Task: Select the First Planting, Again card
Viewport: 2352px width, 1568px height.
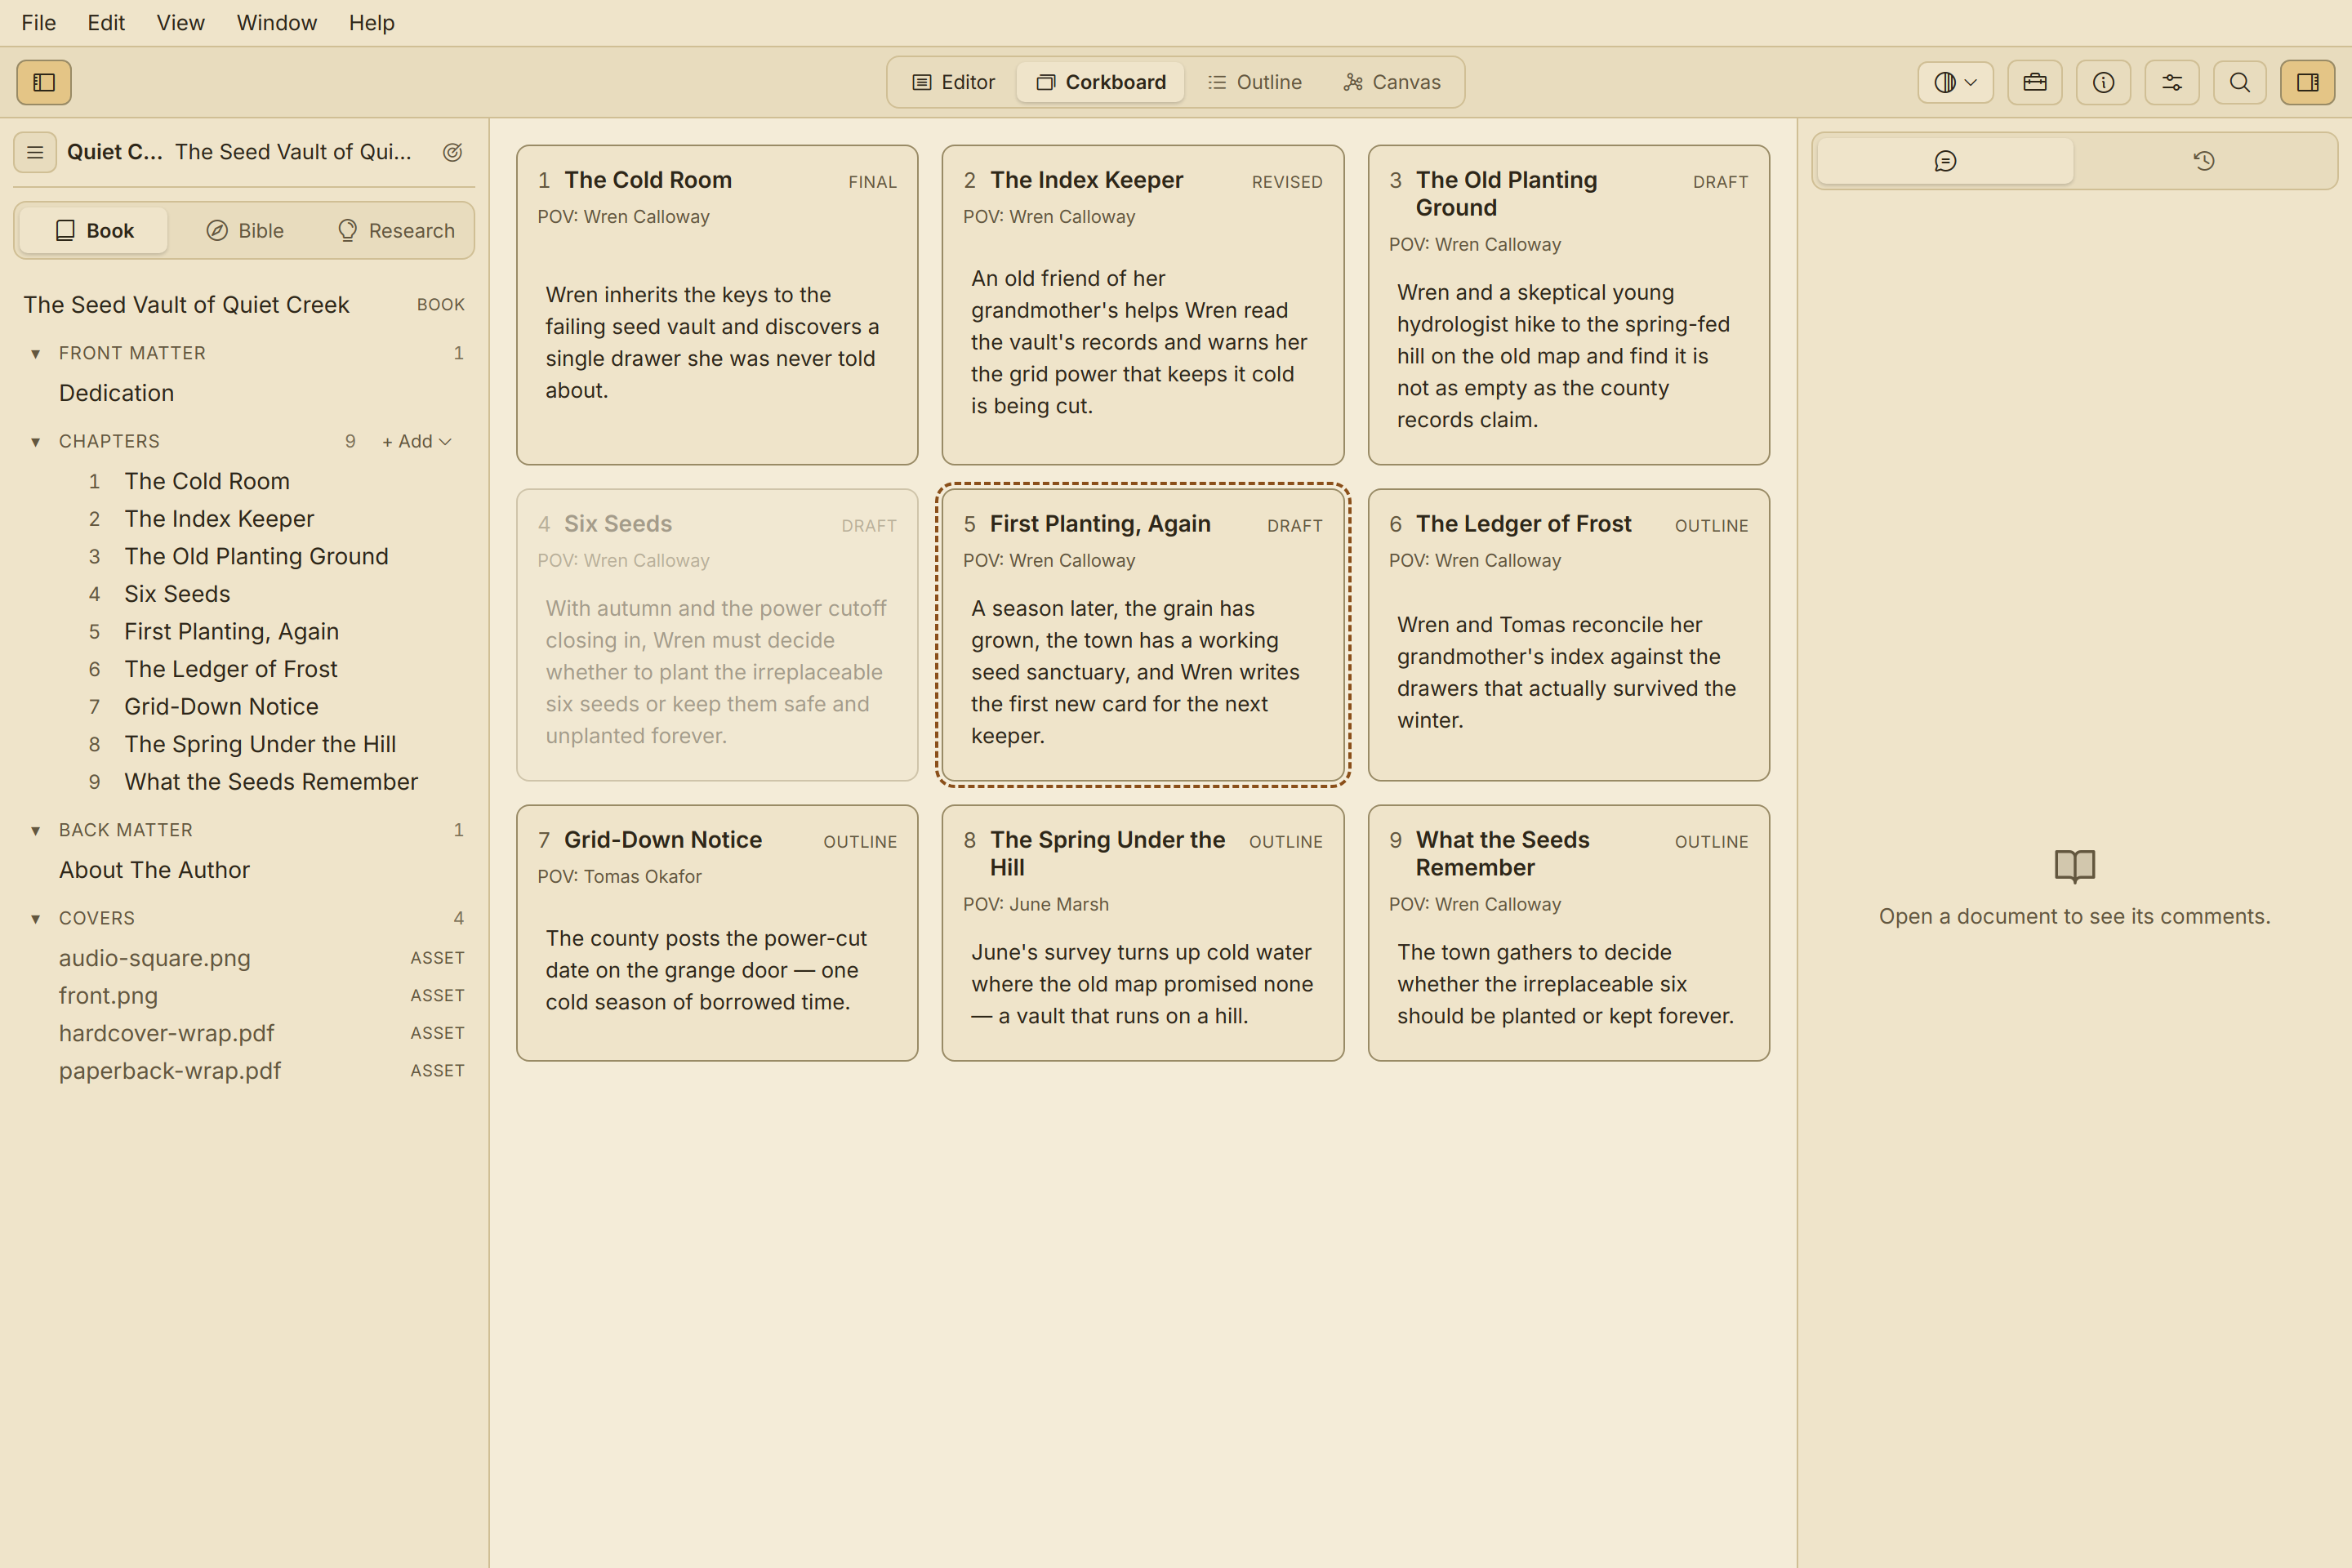Action: pyautogui.click(x=1143, y=635)
